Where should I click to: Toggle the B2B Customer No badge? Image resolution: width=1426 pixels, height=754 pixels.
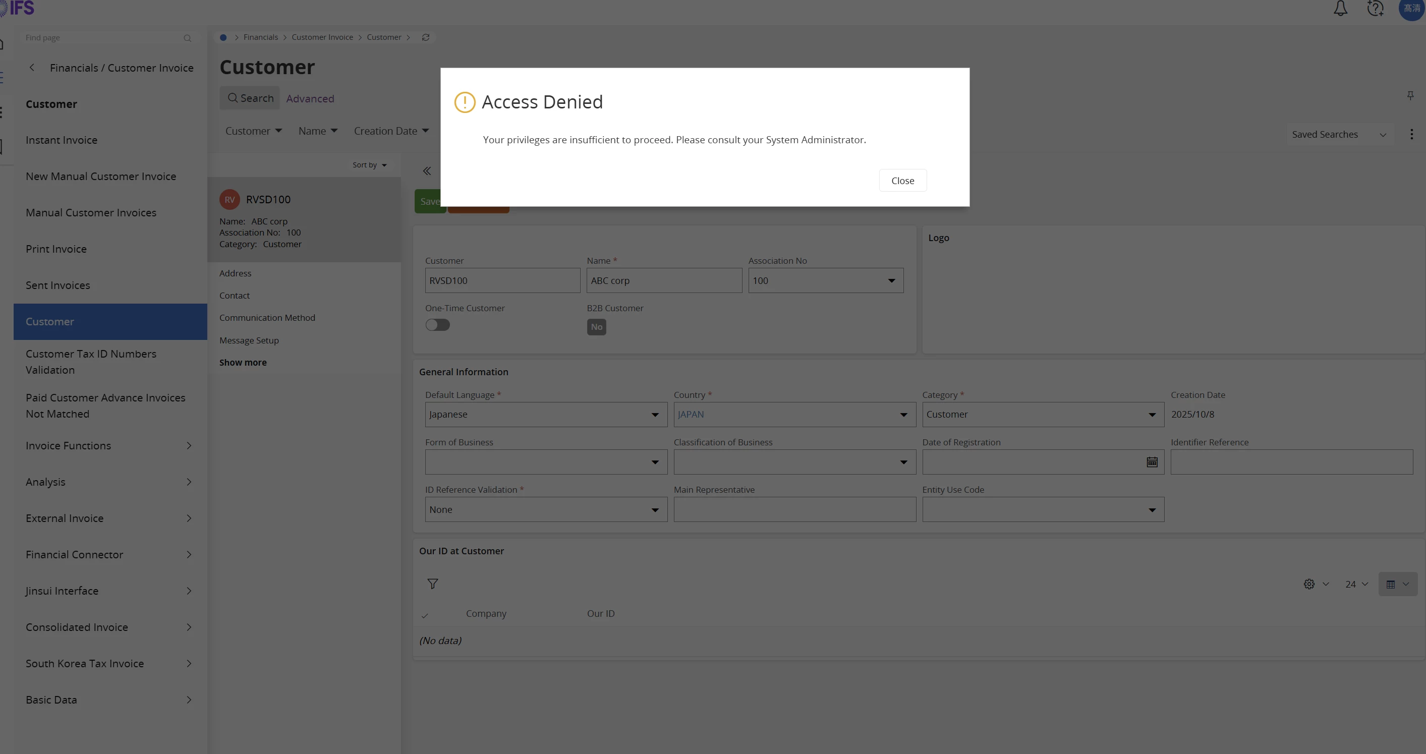point(596,327)
